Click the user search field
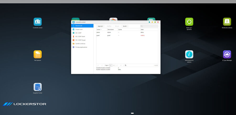The height and width of the screenshot is (115, 236). click(x=150, y=26)
